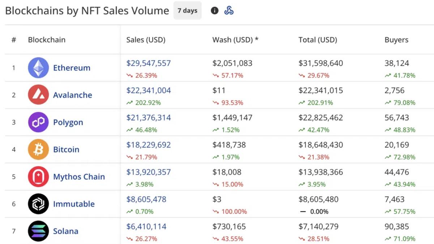Click Bitcoin sales value $18,229,692

click(149, 145)
